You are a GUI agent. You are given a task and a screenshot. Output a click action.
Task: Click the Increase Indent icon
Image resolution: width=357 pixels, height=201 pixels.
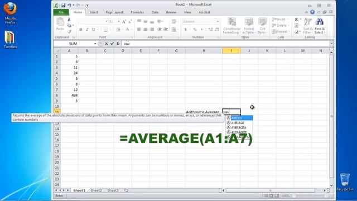click(166, 30)
